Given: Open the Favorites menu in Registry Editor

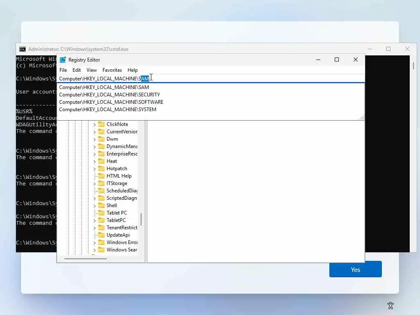Looking at the screenshot, I should click(112, 70).
